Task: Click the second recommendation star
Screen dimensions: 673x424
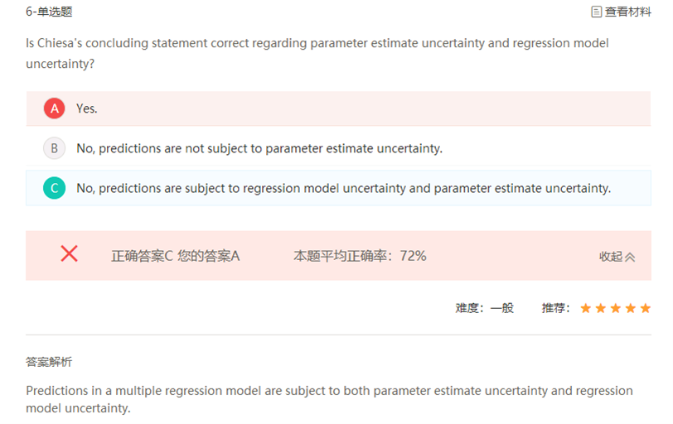Action: pos(600,308)
